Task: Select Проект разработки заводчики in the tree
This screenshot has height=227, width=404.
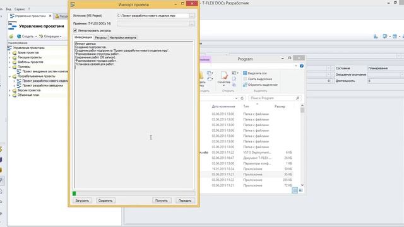Action: pos(42,86)
